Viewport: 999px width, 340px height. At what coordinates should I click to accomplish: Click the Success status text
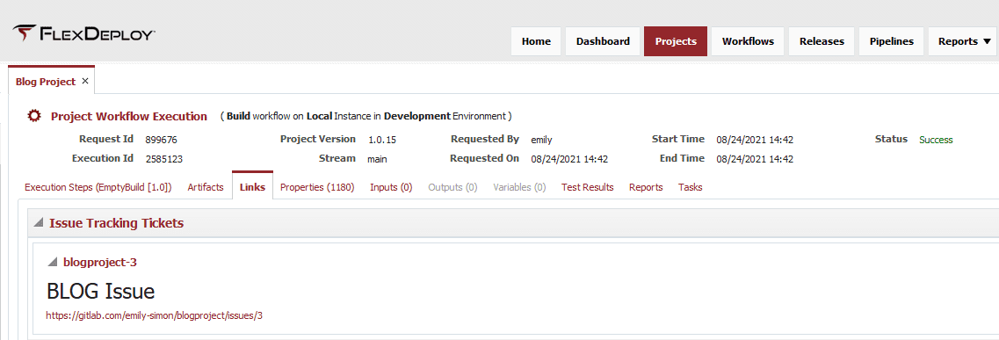tap(936, 140)
